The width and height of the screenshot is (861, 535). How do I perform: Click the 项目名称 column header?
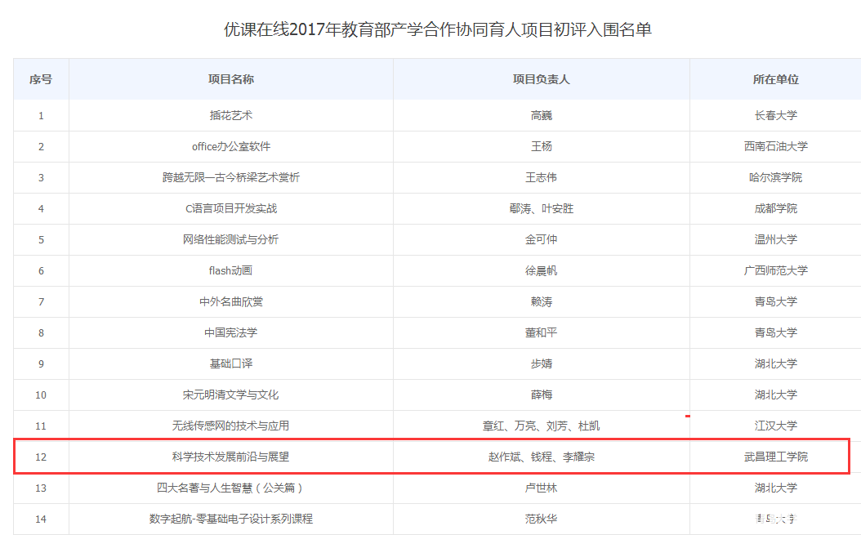(231, 79)
